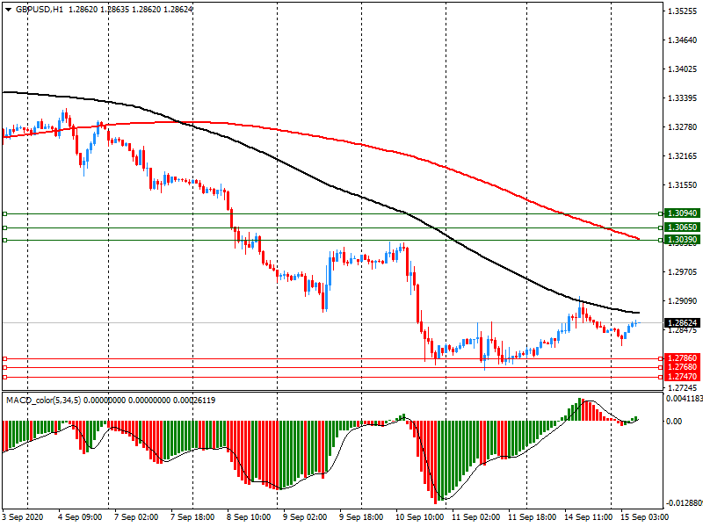Click the 1.27245 price scale value

click(683, 387)
